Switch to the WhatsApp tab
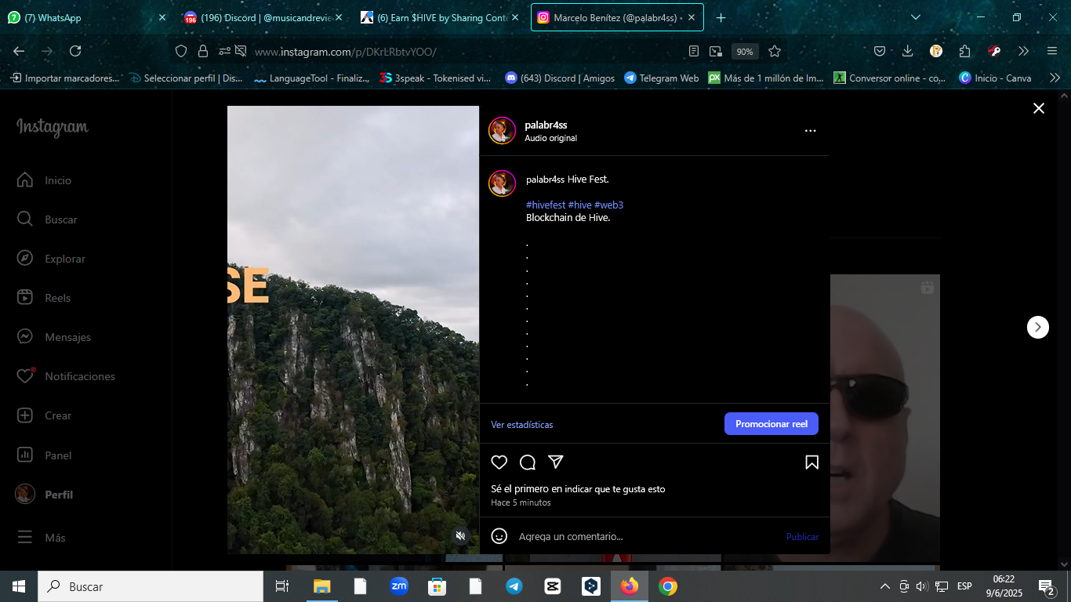The height and width of the screenshot is (602, 1071). [x=86, y=17]
